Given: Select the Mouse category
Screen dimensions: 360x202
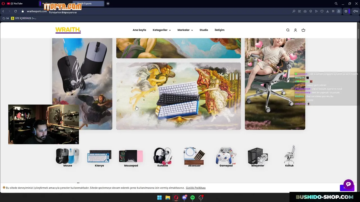Looking at the screenshot, I should (67, 157).
